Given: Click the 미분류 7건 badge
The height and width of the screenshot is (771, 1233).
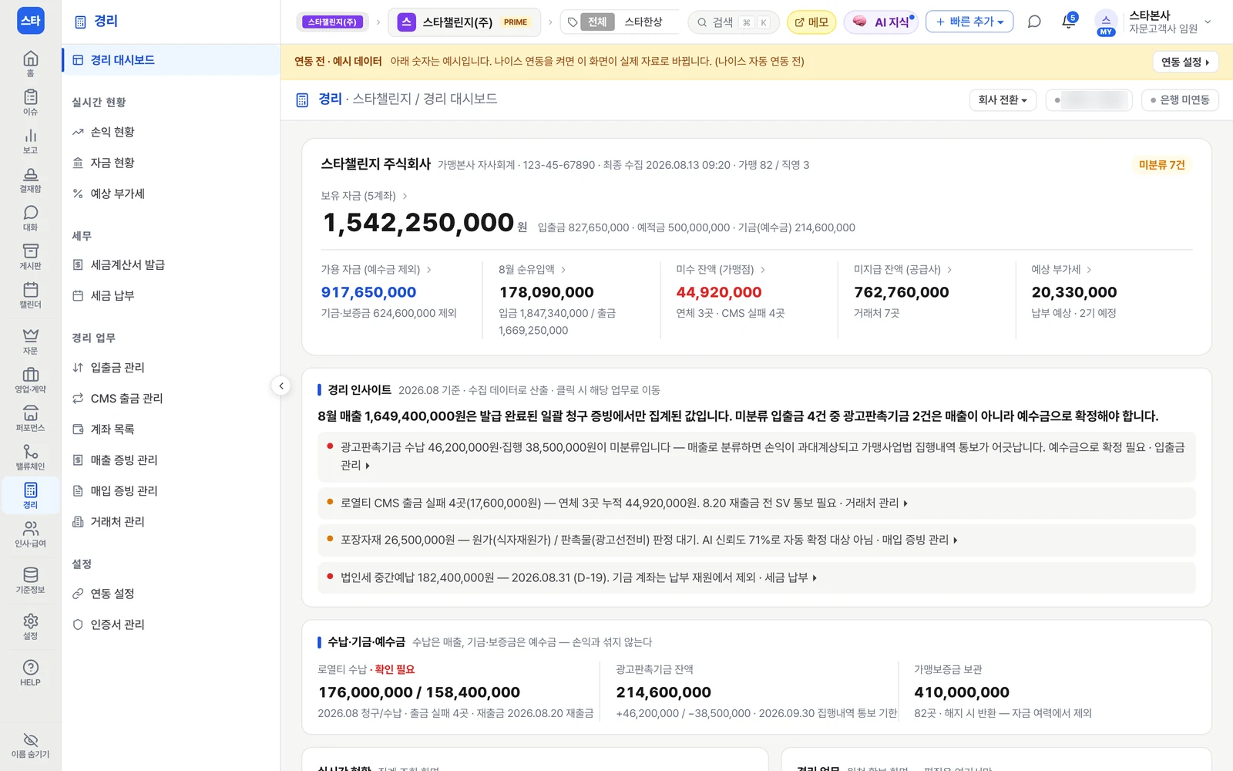Looking at the screenshot, I should 1162,165.
